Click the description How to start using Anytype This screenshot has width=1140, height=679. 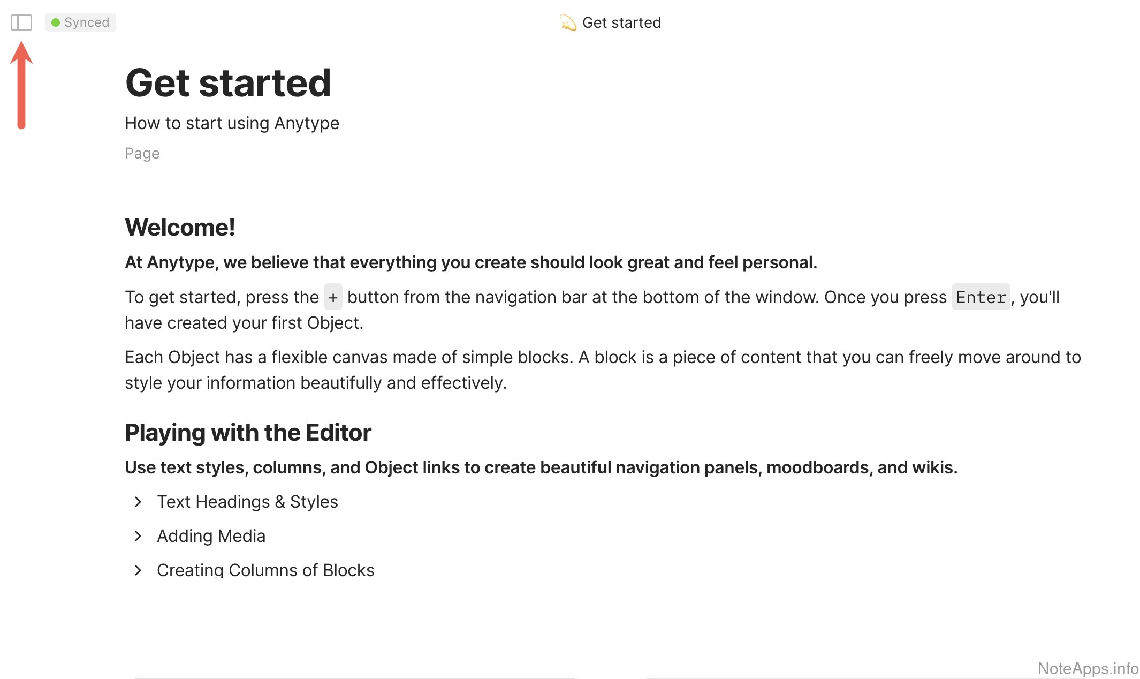click(232, 123)
